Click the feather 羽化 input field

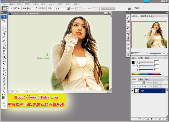coord(31,8)
